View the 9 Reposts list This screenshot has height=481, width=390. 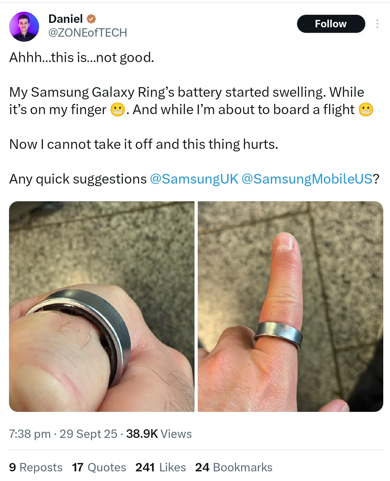(36, 467)
